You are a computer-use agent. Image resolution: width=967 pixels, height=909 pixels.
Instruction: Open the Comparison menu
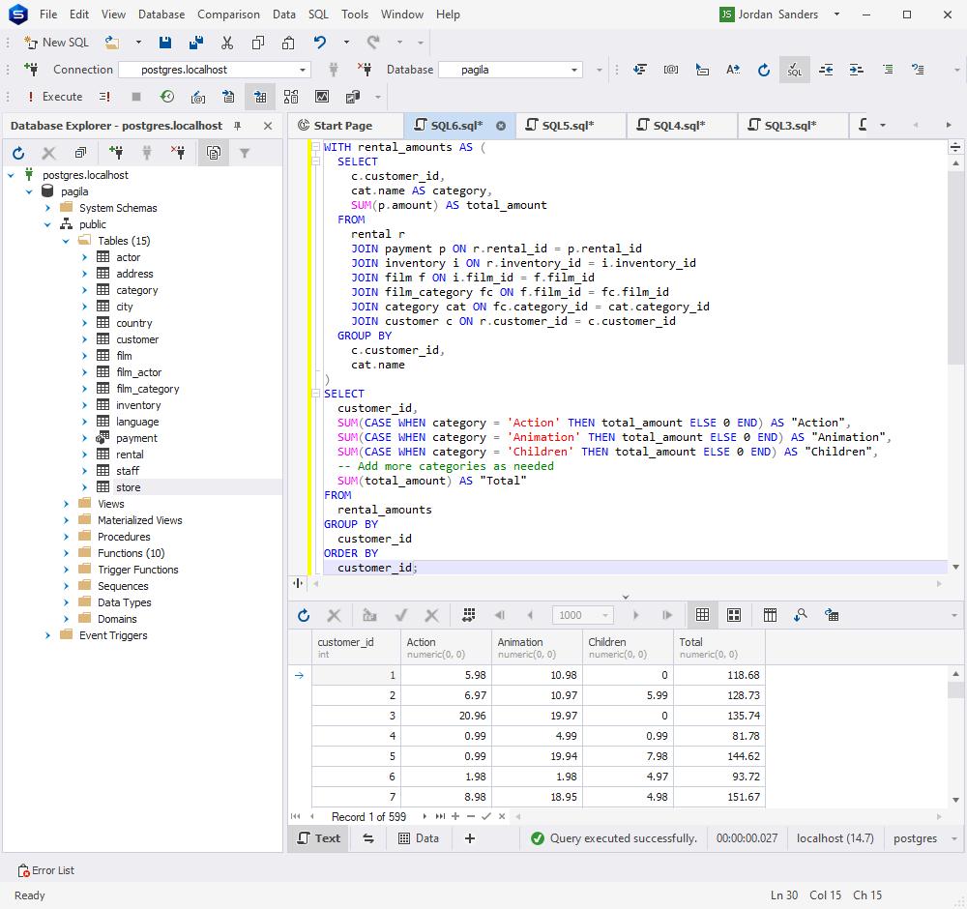(x=228, y=15)
